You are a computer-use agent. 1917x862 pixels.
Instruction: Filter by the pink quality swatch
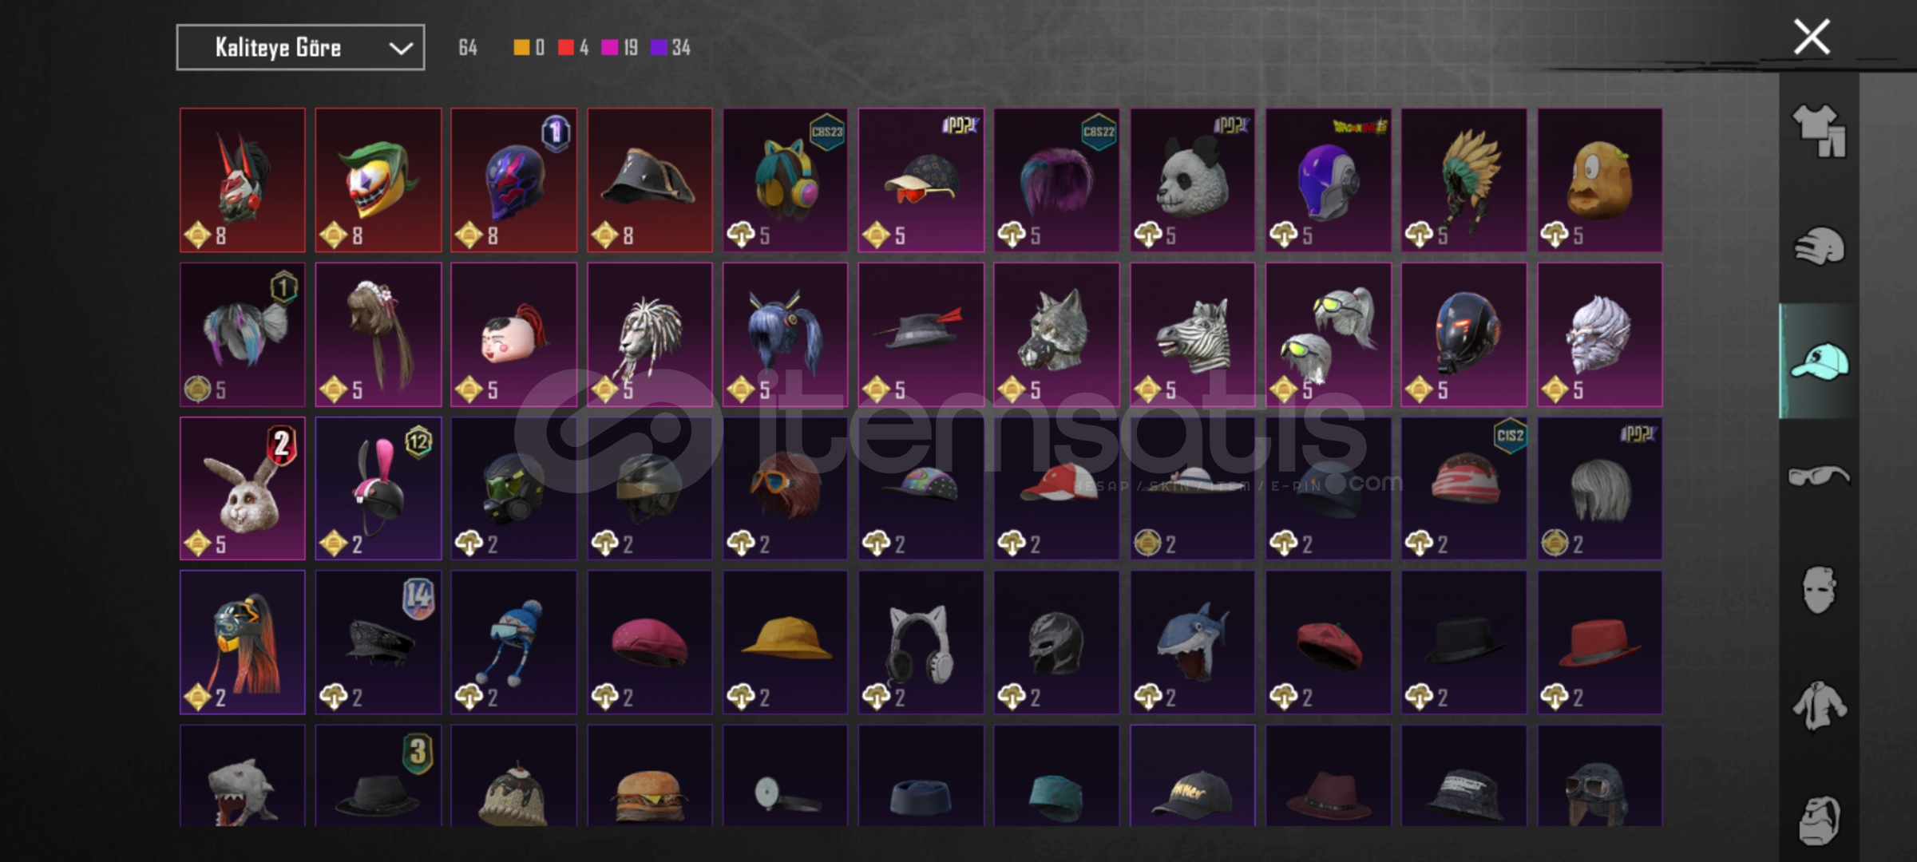609,48
